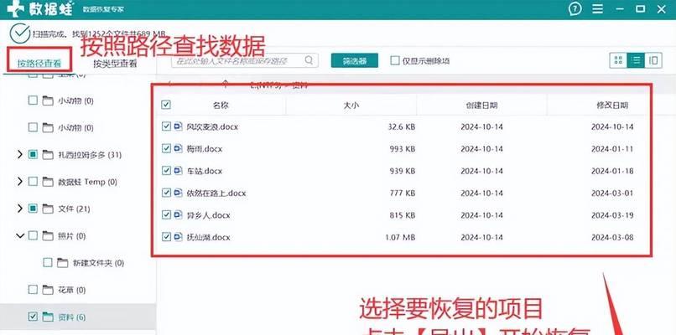
Task: Click size value 32.6 KB
Action: pyautogui.click(x=402, y=127)
